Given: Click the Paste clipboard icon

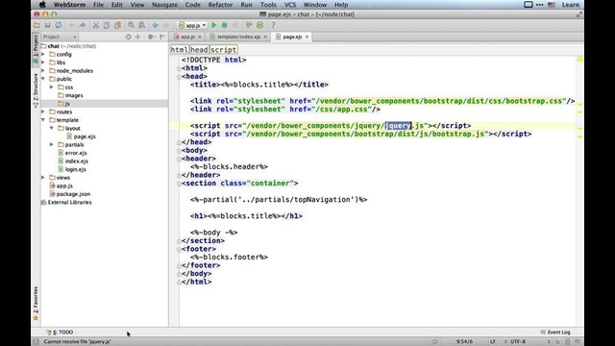Looking at the screenshot, I should [x=117, y=25].
